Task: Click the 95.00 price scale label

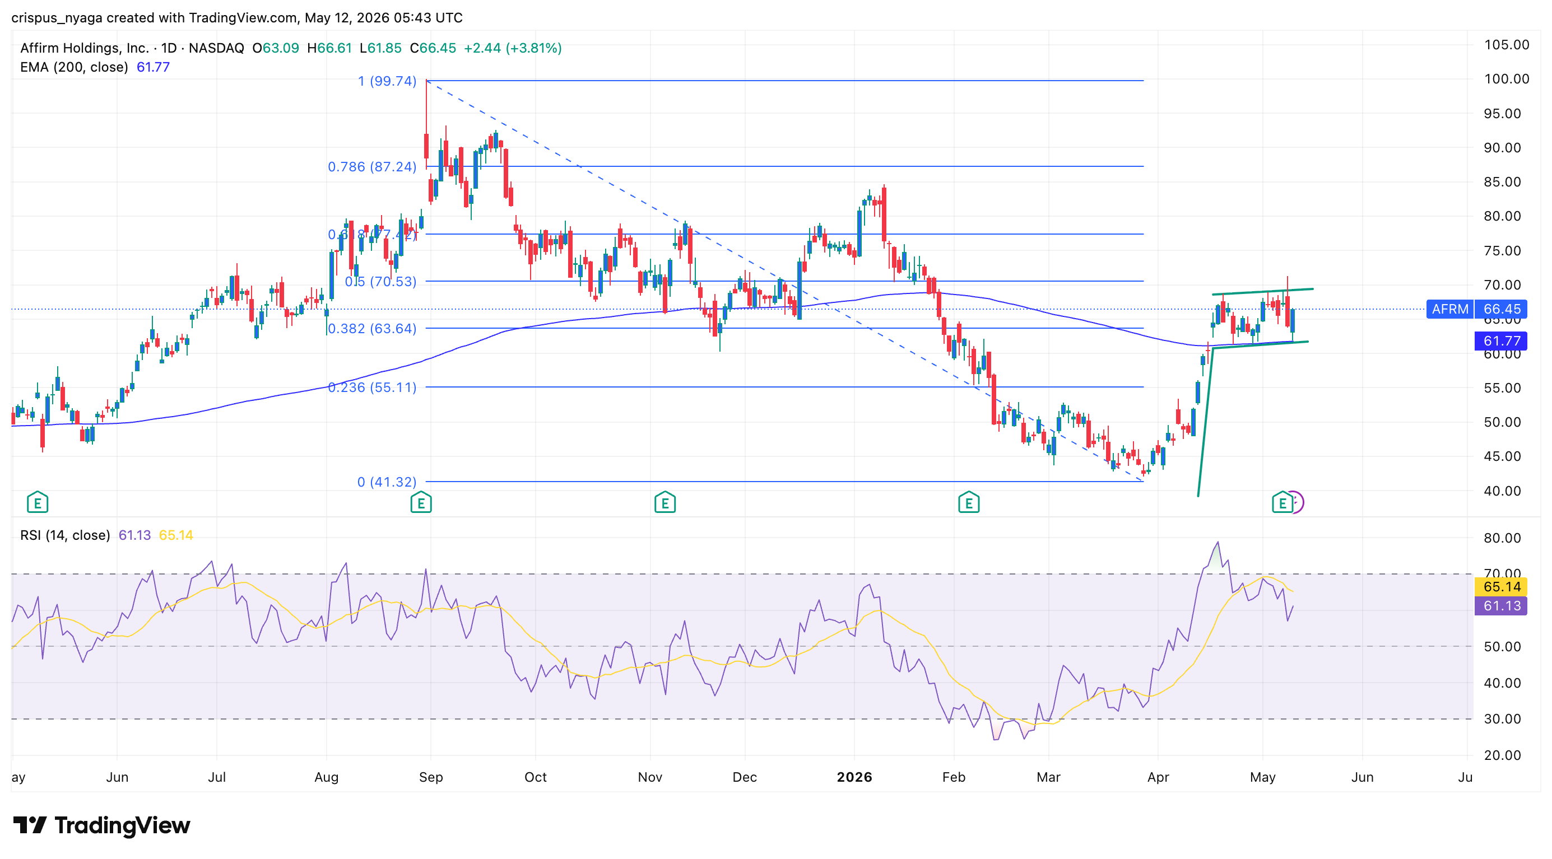Action: 1502,113
